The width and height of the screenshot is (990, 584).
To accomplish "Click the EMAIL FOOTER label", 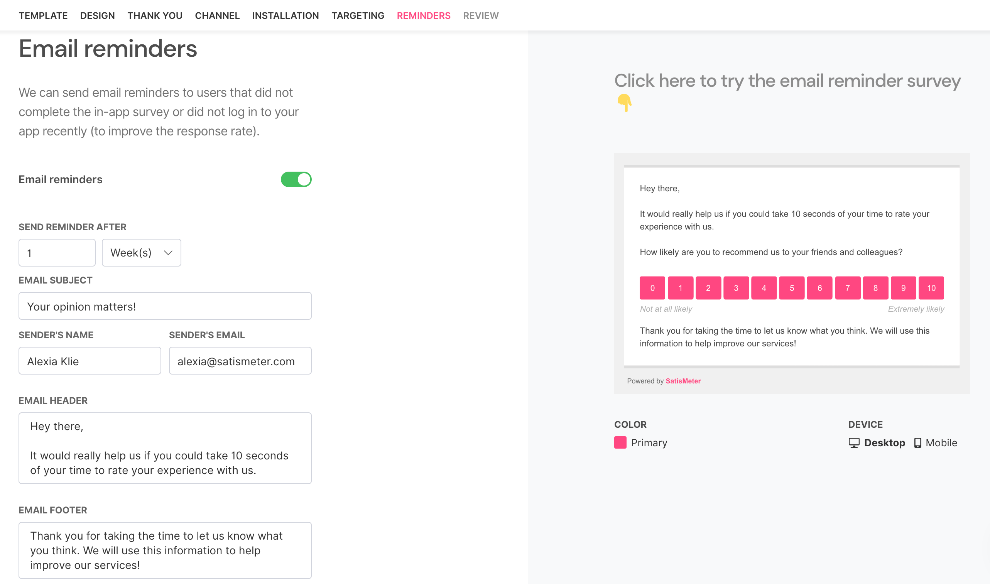I will click(53, 510).
